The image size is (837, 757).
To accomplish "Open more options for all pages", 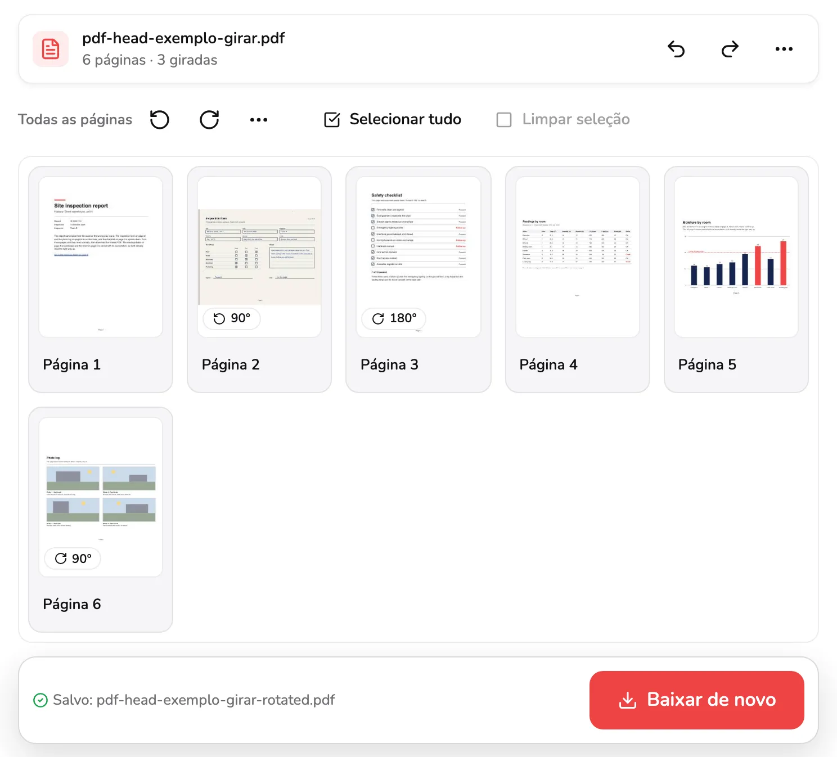I will coord(259,119).
